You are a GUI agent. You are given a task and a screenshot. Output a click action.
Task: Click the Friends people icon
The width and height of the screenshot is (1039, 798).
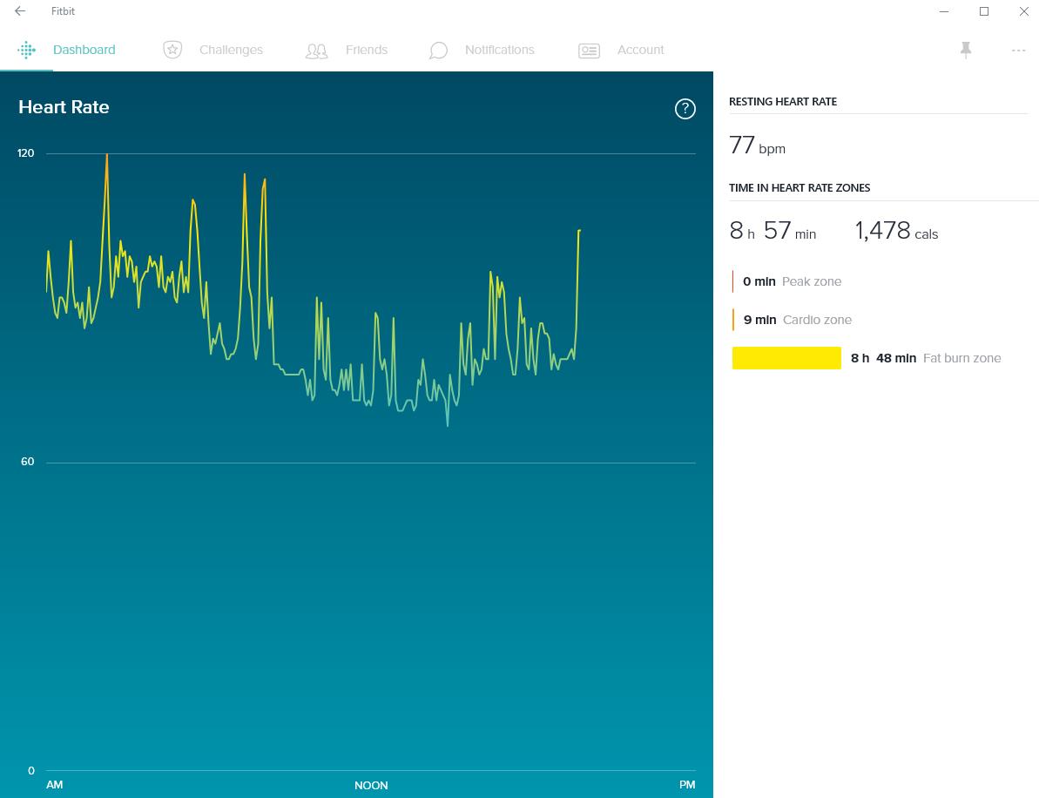click(x=316, y=51)
